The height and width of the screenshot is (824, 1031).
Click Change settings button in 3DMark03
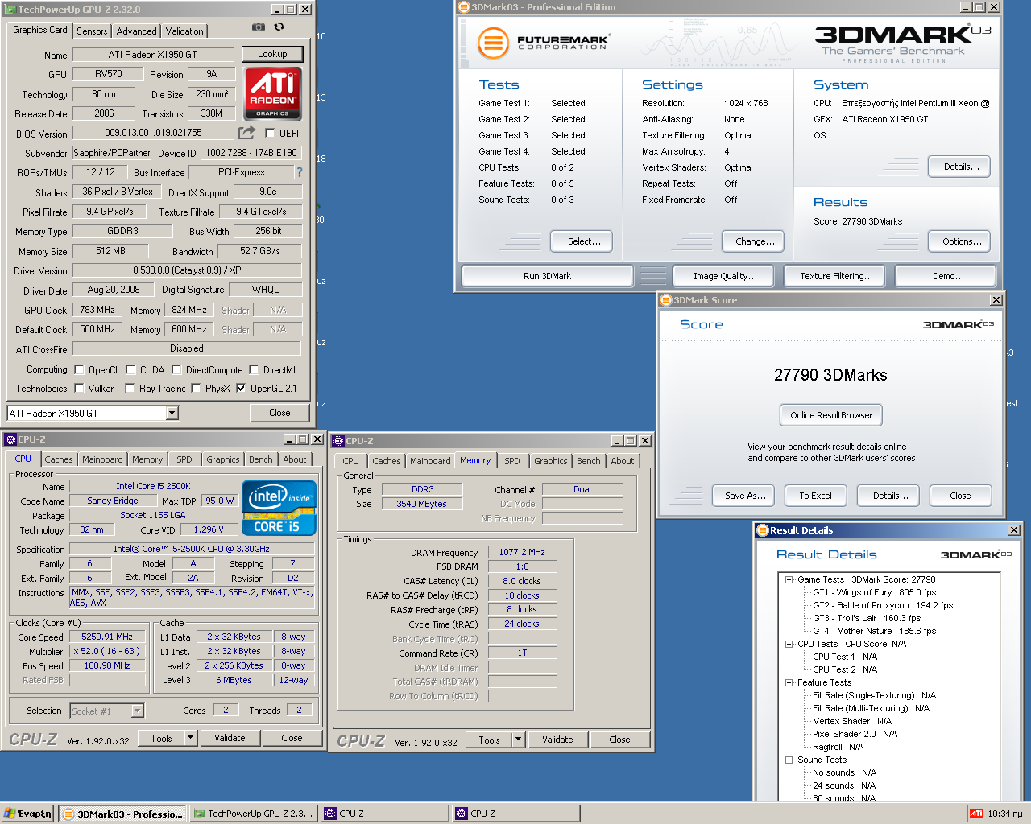click(755, 241)
